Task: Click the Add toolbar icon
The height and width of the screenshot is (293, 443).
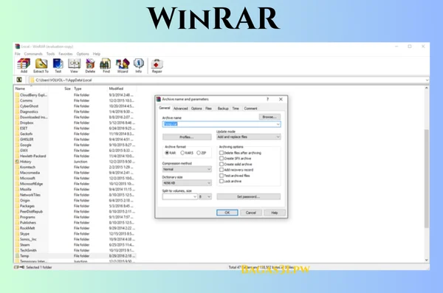Action: 24,64
